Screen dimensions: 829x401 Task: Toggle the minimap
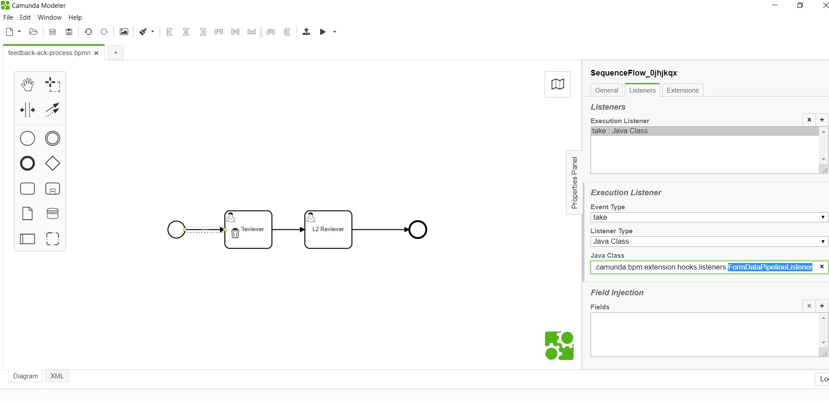(x=558, y=84)
